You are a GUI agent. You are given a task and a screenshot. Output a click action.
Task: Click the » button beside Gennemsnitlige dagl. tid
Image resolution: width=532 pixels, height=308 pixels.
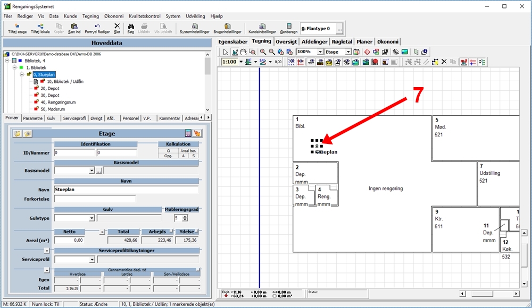tap(47, 270)
